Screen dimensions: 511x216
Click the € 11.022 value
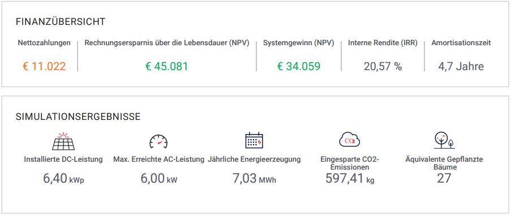click(44, 67)
